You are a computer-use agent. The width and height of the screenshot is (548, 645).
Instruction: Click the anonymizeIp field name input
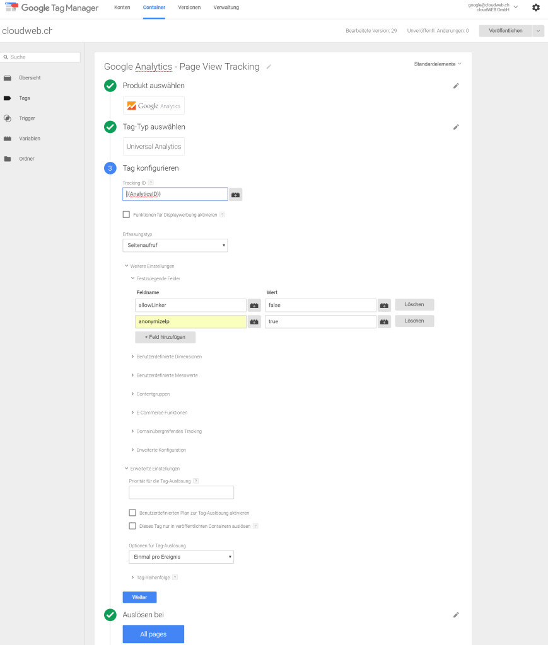190,322
